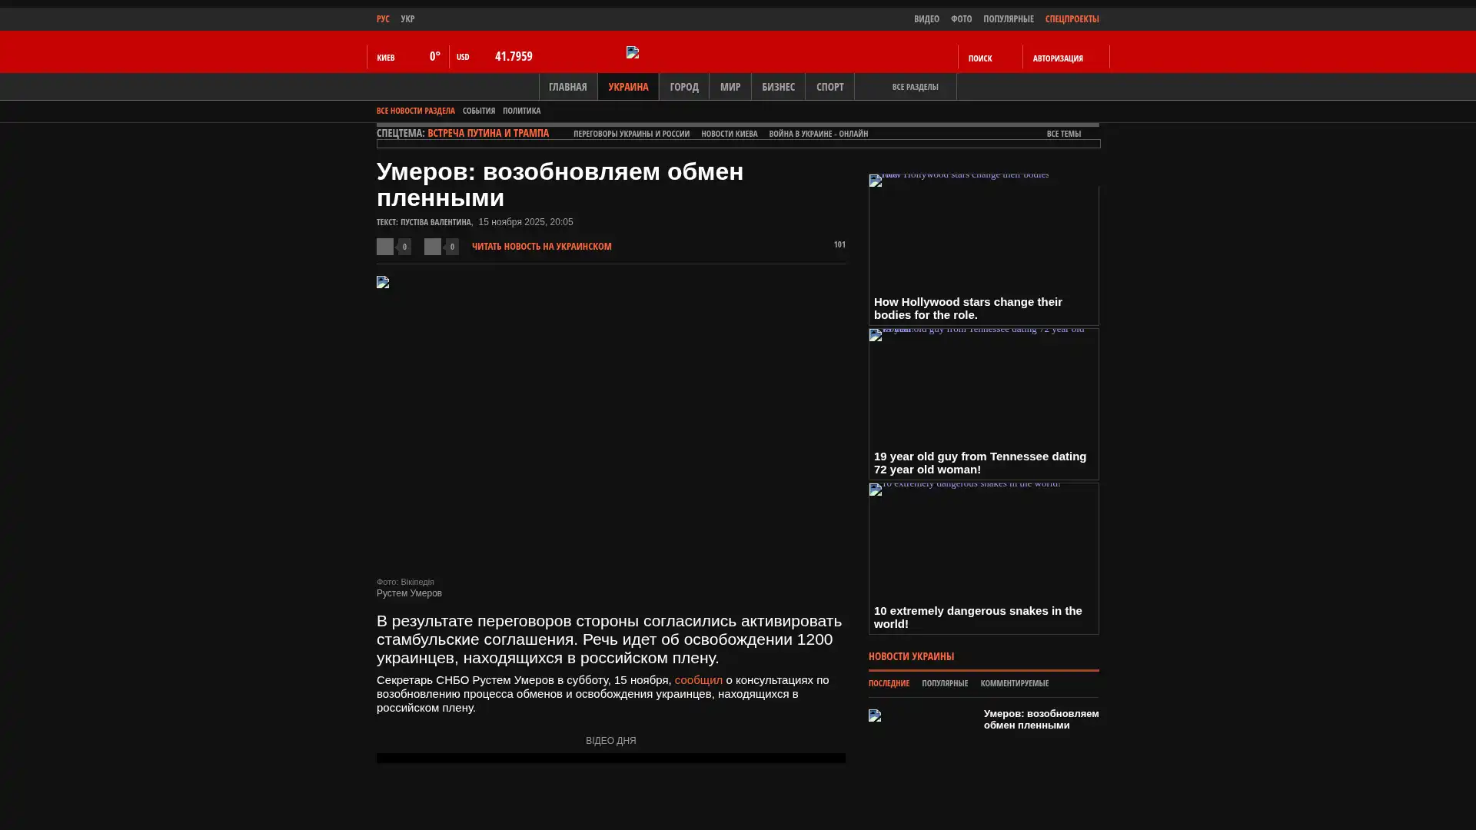Open the МИР navigation section
This screenshot has height=830, width=1476.
pyautogui.click(x=730, y=87)
